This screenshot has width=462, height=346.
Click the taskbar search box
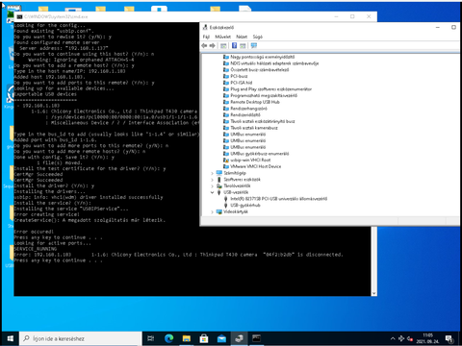click(81, 338)
